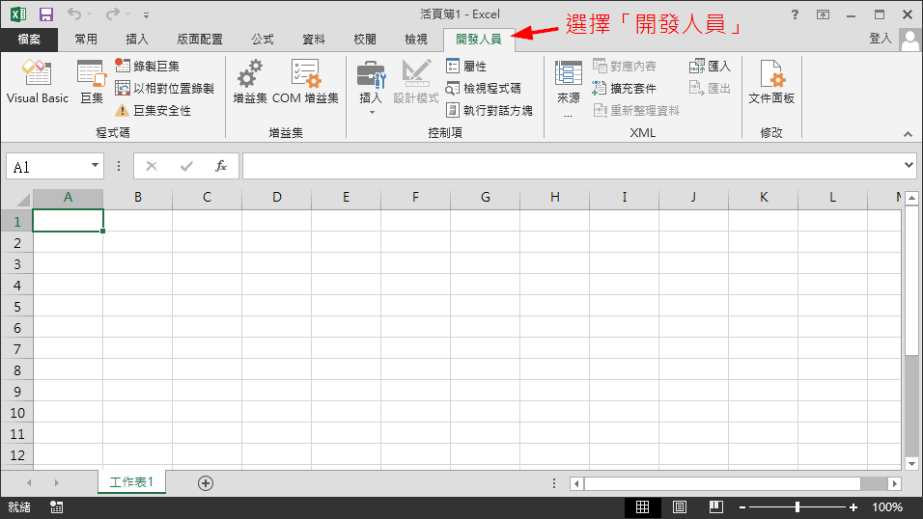Open Excel Help question mark
Screen dimensions: 923x519
click(795, 14)
